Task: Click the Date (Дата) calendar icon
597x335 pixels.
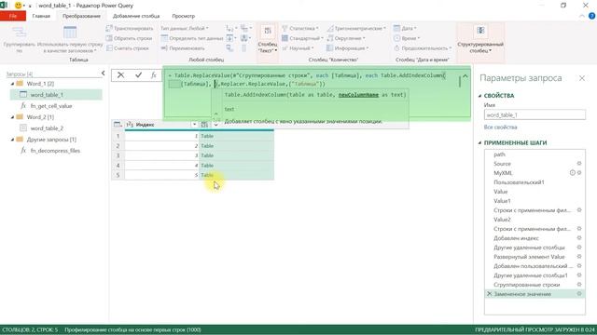Action: pyautogui.click(x=396, y=28)
